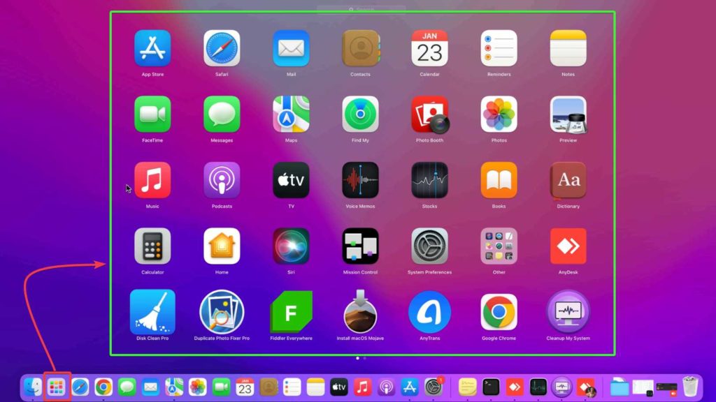Open Messages from the Dock

[127, 387]
